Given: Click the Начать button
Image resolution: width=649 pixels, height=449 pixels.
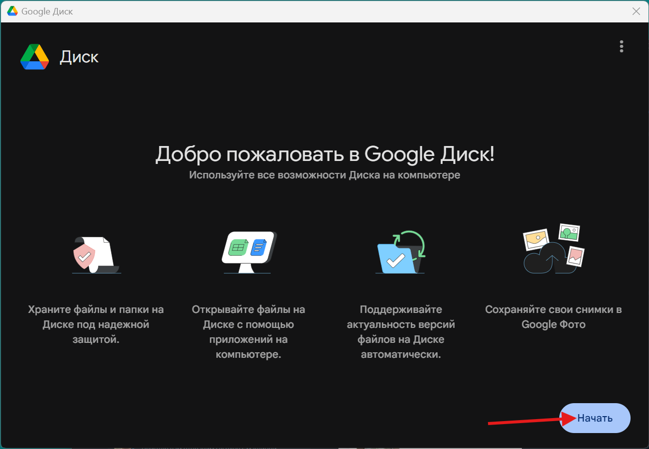Looking at the screenshot, I should [x=595, y=418].
